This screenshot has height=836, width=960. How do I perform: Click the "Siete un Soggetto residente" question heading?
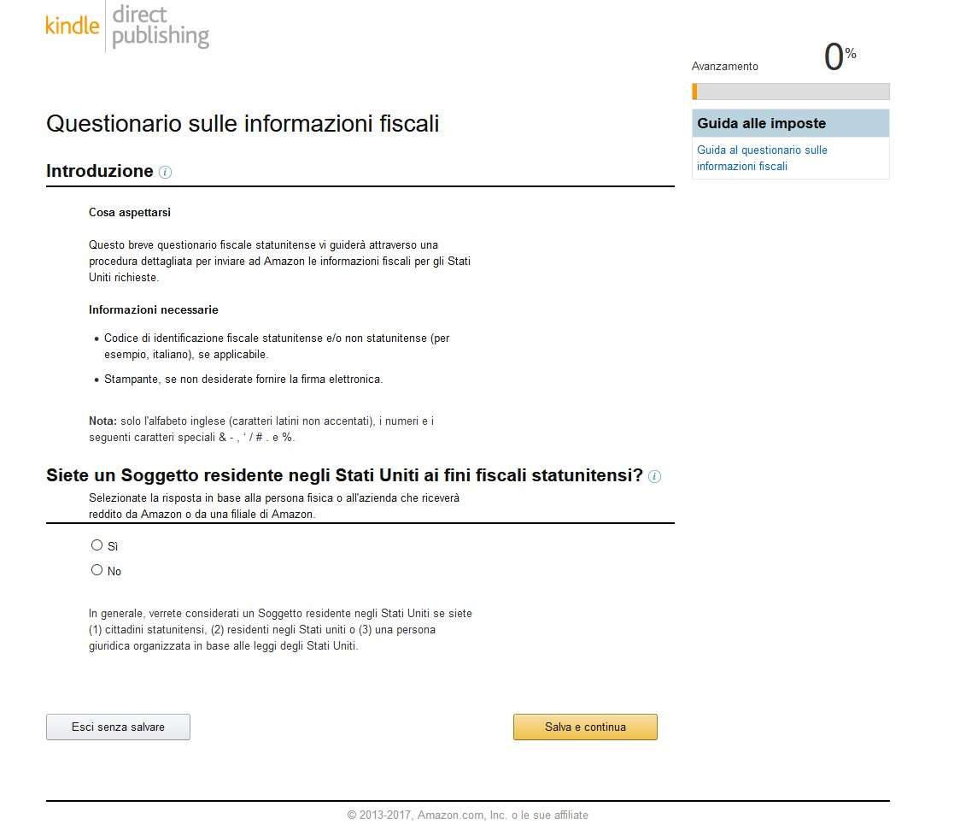tap(344, 475)
